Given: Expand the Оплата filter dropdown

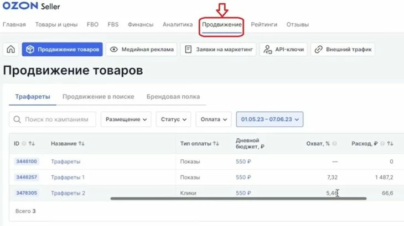Looking at the screenshot, I should 214,119.
